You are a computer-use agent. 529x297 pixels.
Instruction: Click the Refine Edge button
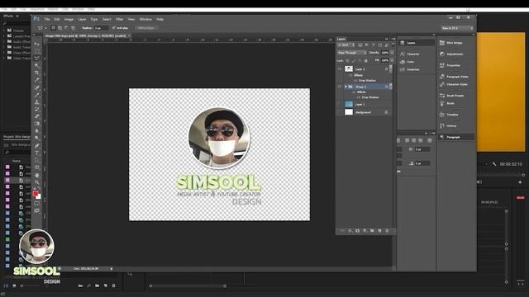point(146,28)
